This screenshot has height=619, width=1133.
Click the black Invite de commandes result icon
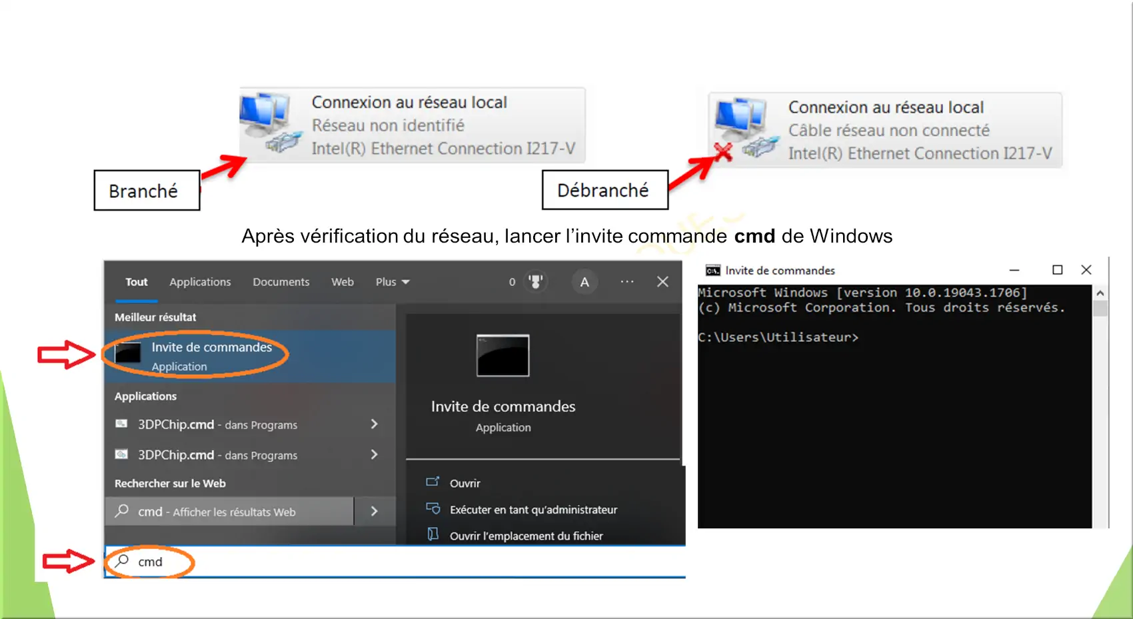pos(128,353)
